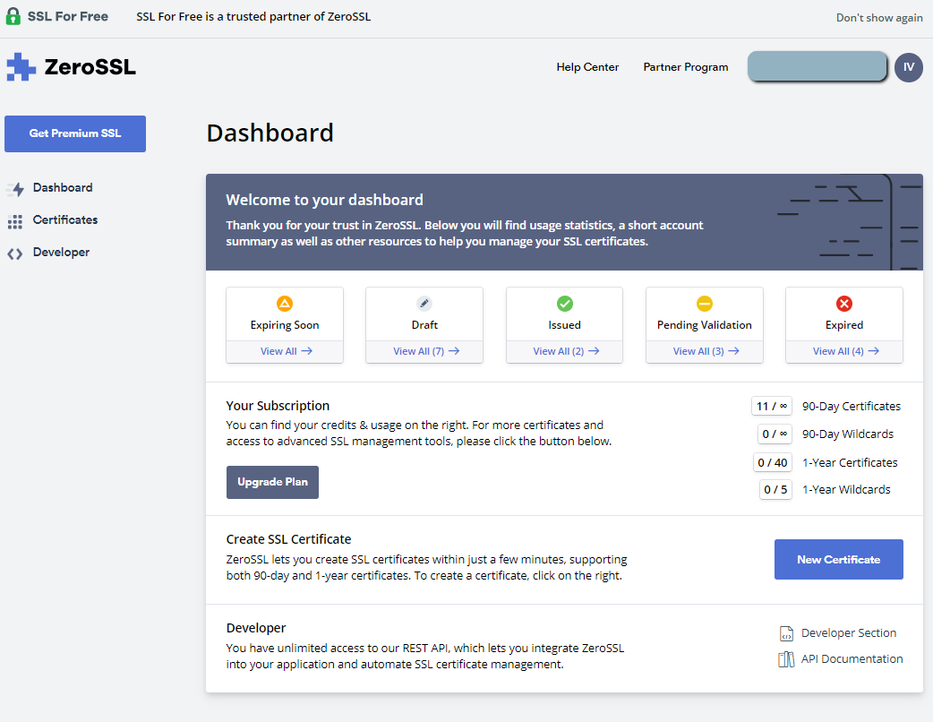Viewport: 933px width, 722px height.
Task: Open the Developer Section link
Action: pos(849,632)
